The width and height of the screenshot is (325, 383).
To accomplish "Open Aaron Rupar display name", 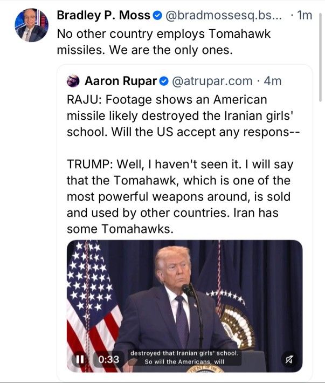I will tap(121, 81).
